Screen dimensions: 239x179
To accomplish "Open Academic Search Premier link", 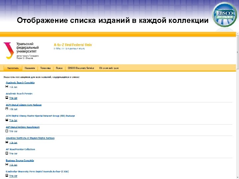I will pos(19,93).
